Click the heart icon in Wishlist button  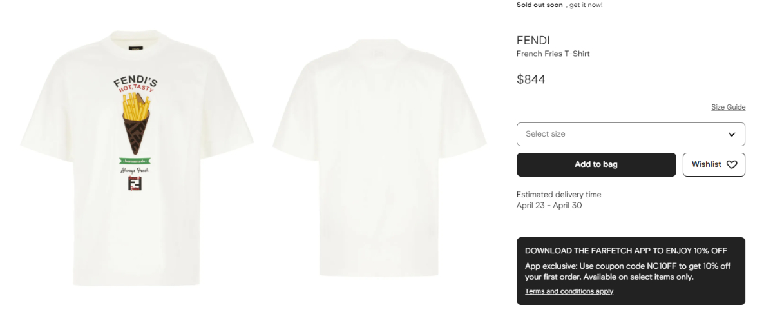click(732, 164)
